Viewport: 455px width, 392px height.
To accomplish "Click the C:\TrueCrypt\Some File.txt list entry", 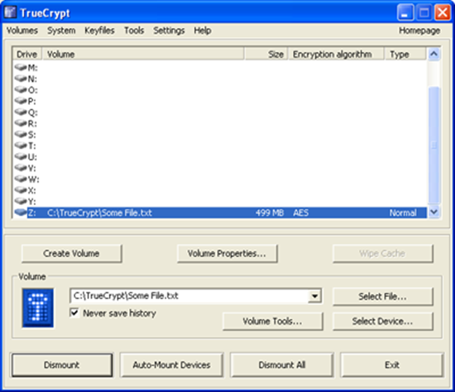I will coord(99,213).
